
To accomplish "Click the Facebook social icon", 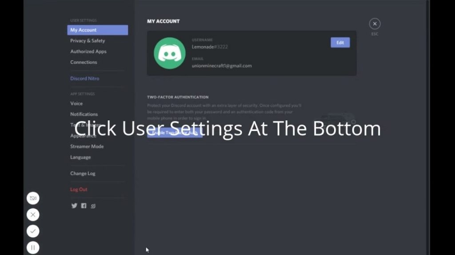I will pos(84,205).
